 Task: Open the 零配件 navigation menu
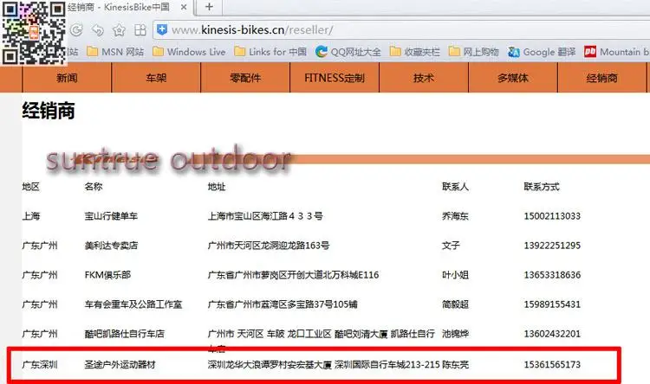(x=245, y=77)
